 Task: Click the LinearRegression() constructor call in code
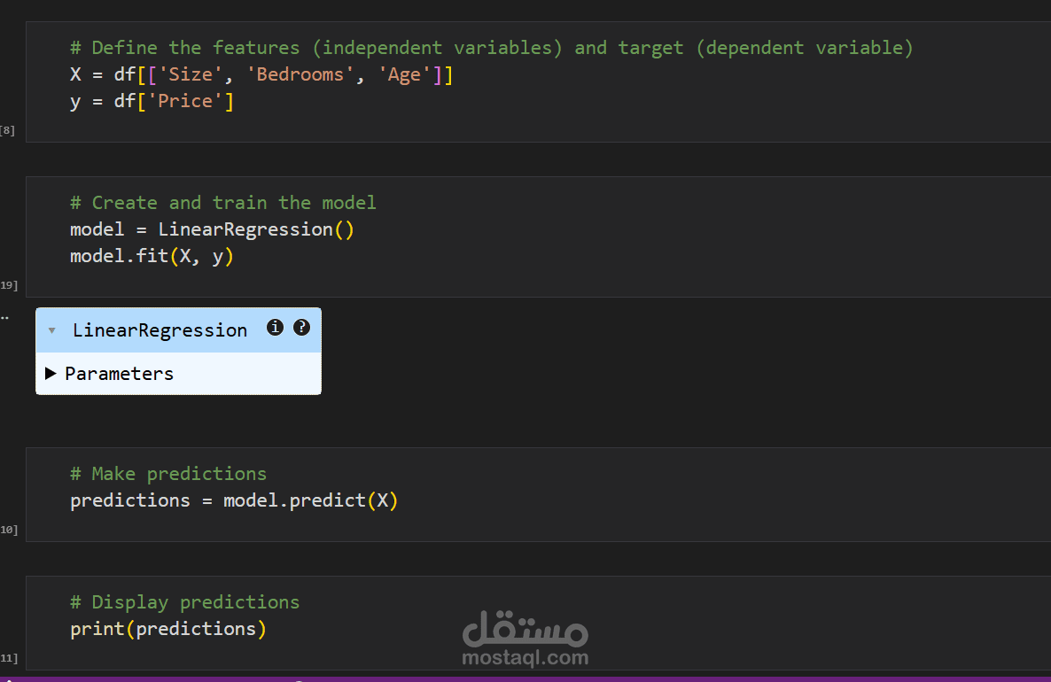pyautogui.click(x=255, y=229)
